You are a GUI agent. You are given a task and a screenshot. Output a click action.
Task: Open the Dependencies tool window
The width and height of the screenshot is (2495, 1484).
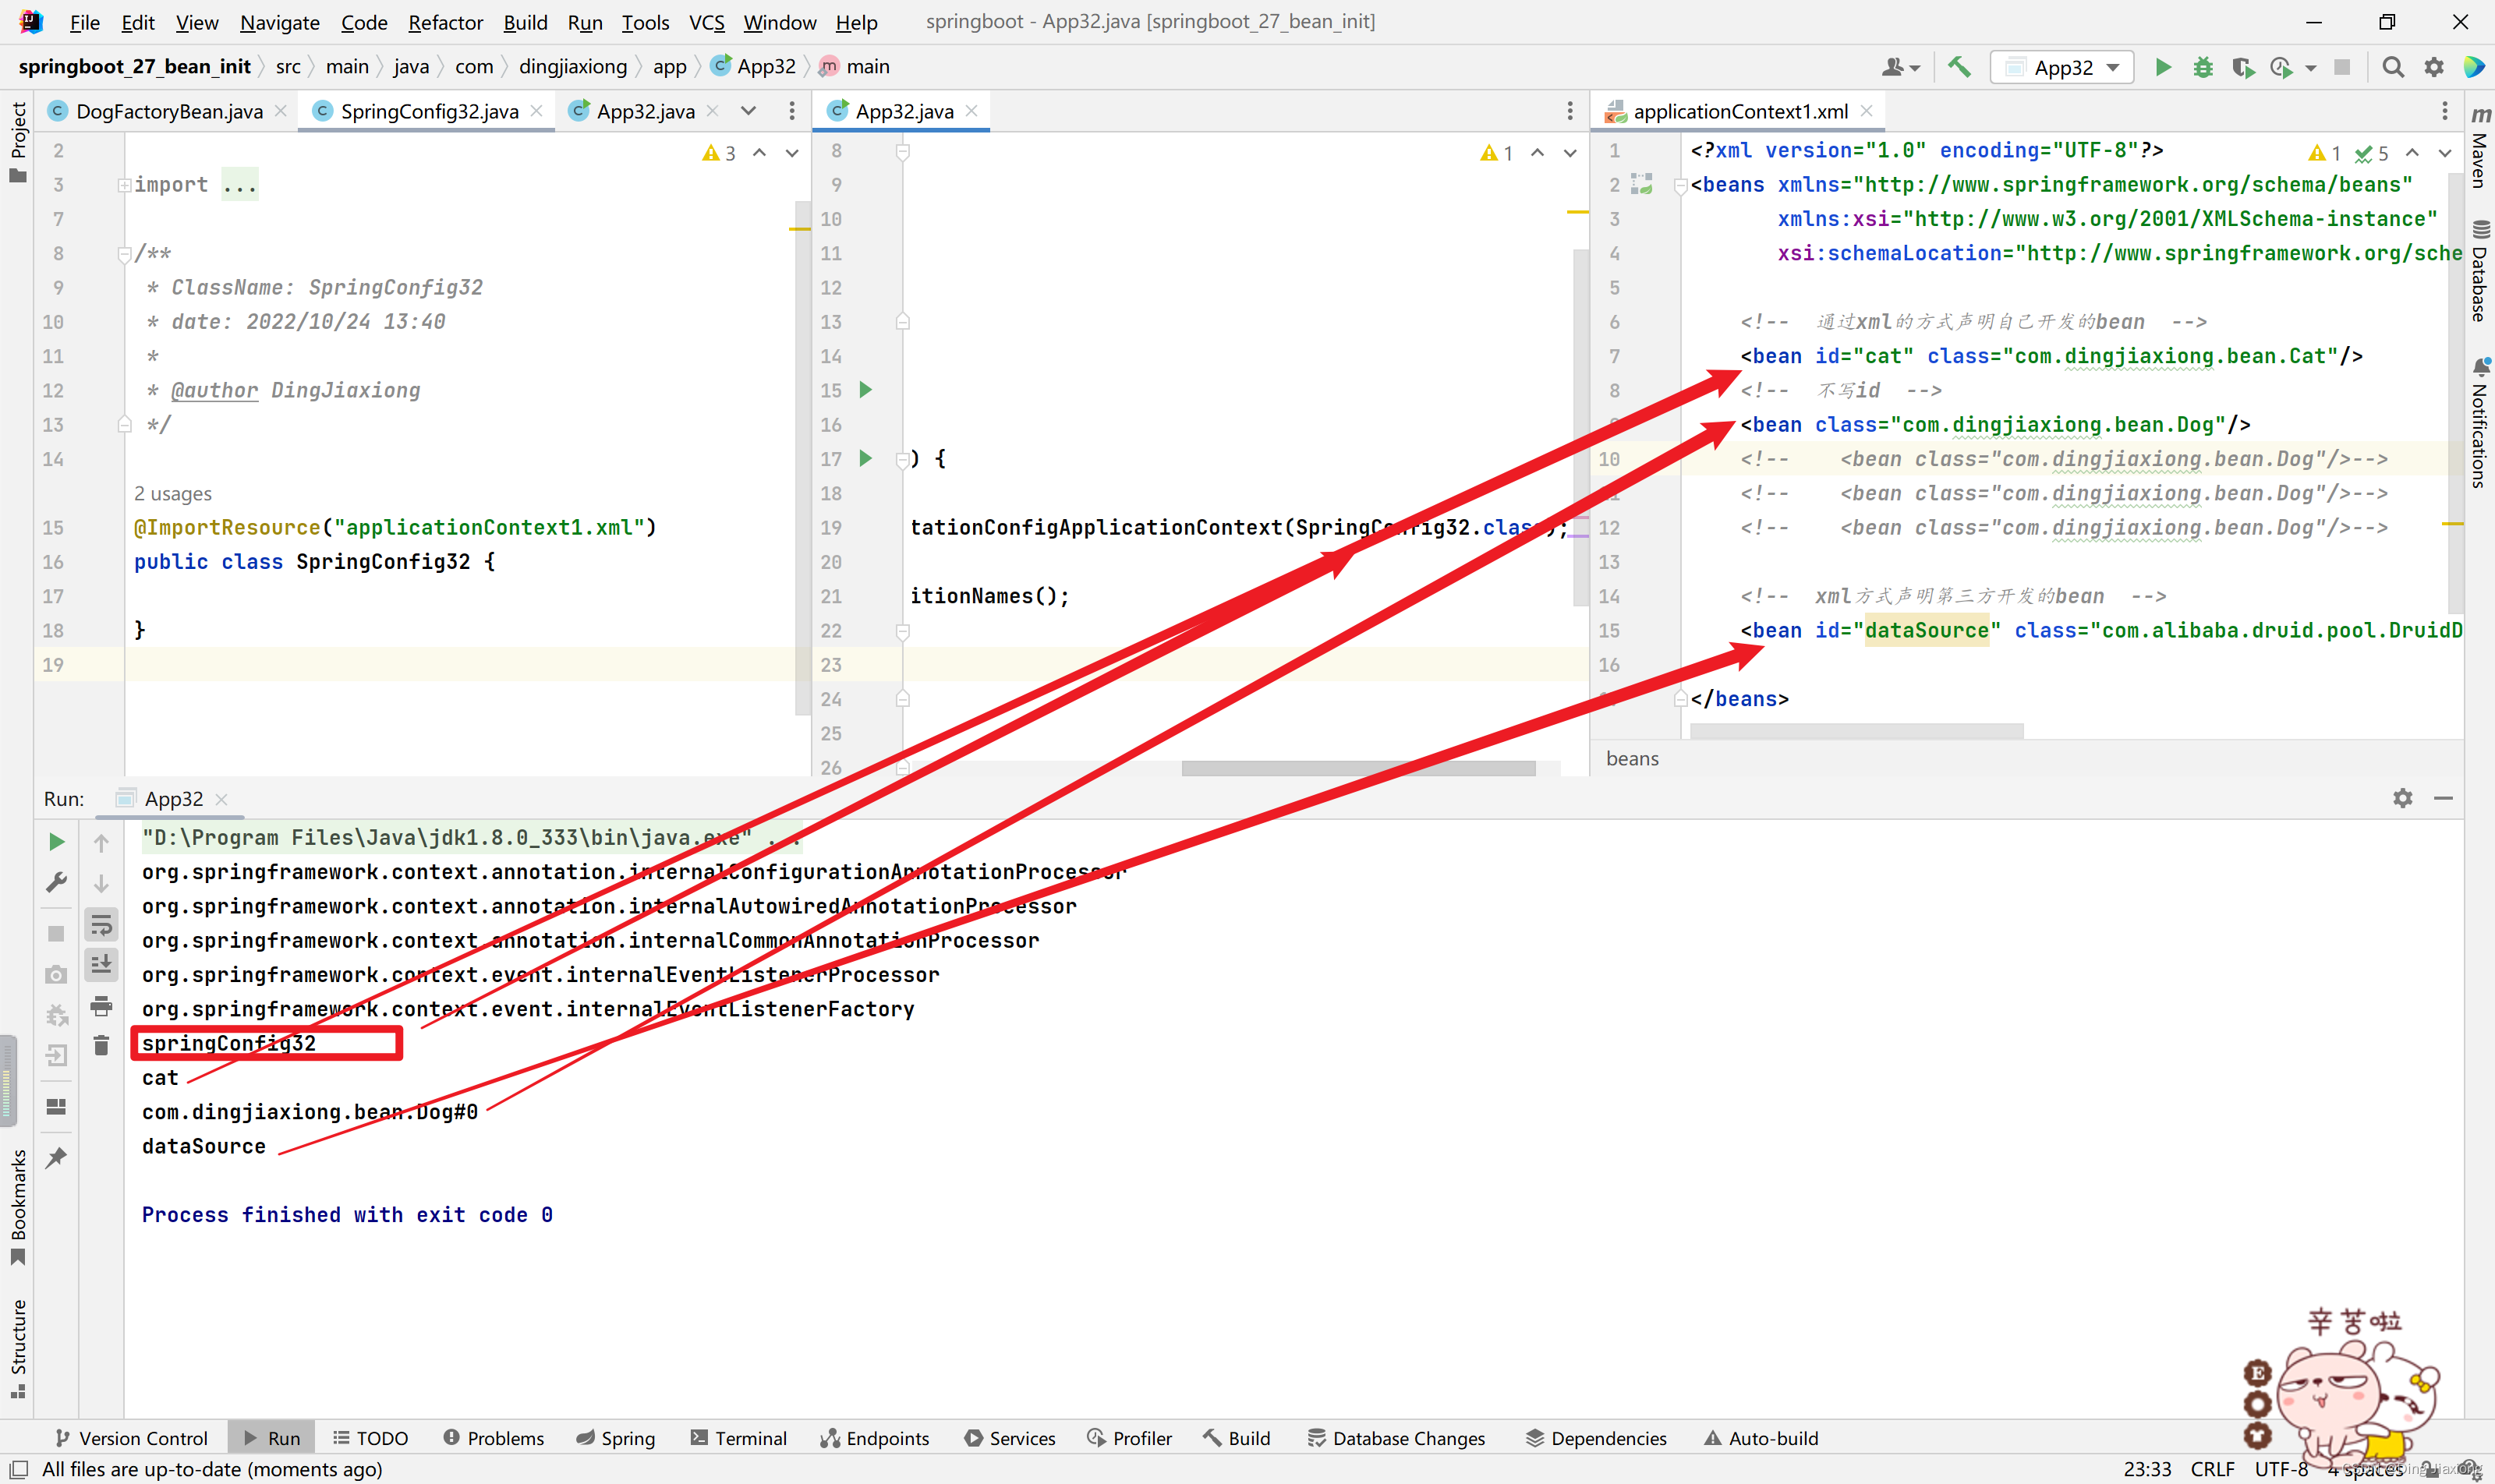1597,1438
